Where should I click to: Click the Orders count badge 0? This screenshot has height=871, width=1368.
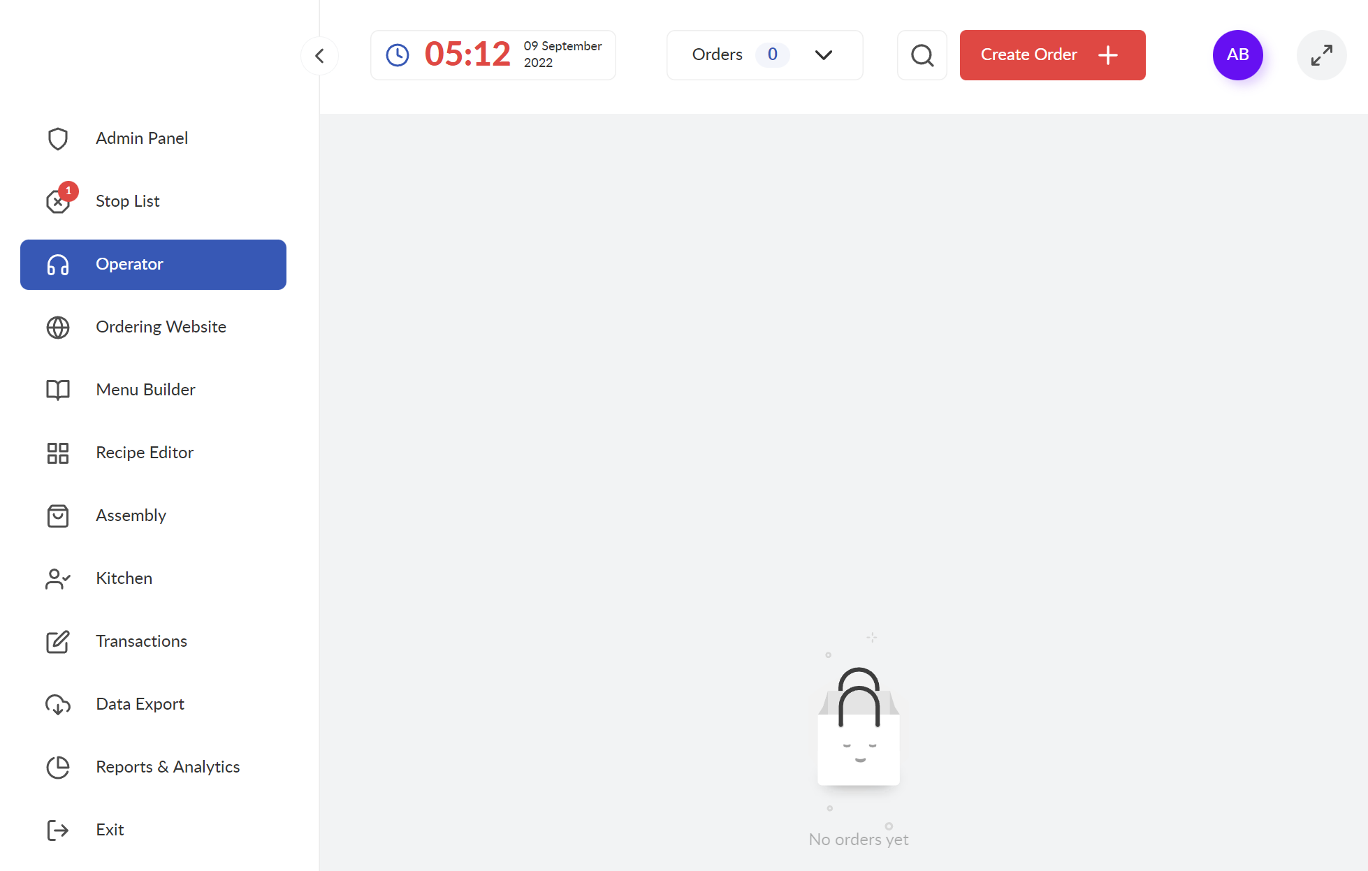pos(773,54)
